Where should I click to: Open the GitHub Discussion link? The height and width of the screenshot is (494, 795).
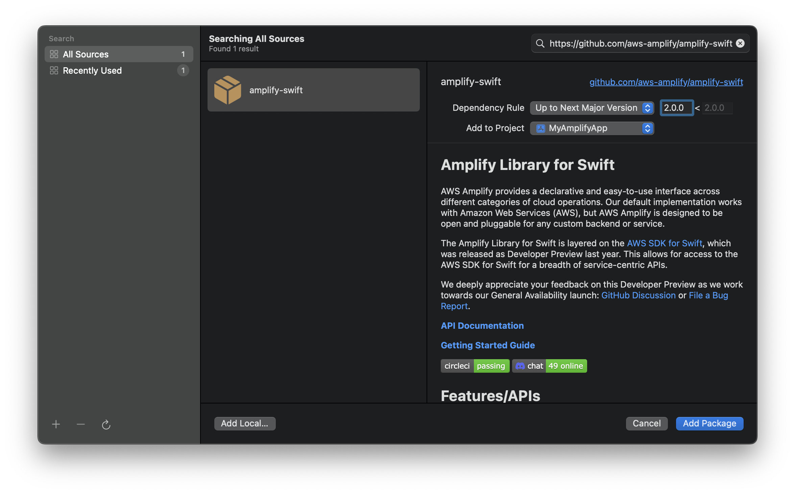tap(639, 295)
